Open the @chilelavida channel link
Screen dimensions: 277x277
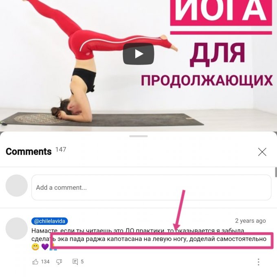(50, 221)
